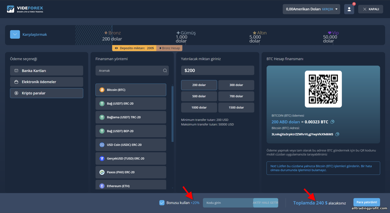390x213 pixels.
Task: Choose the 500 dolar preset
Action: coord(199,96)
